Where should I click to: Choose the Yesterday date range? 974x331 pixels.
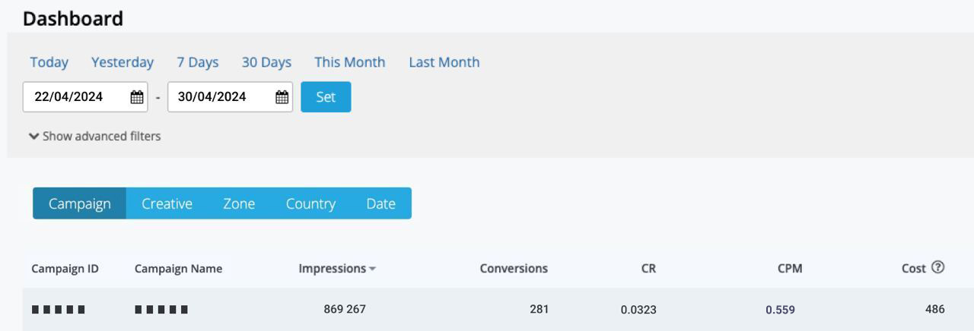(123, 62)
